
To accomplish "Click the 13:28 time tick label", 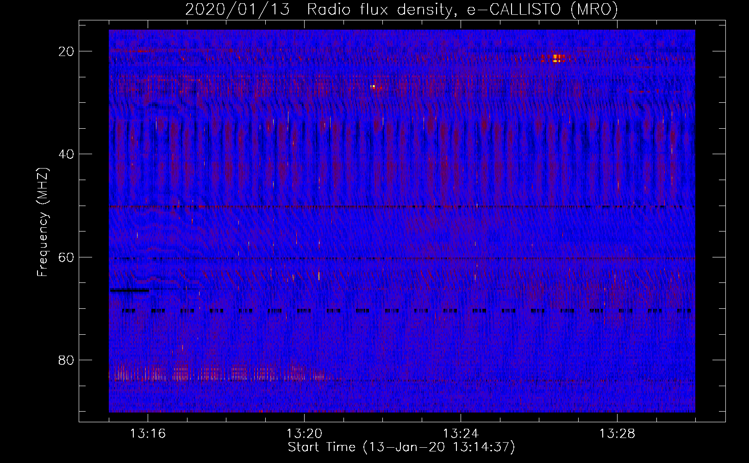I will coord(617,434).
